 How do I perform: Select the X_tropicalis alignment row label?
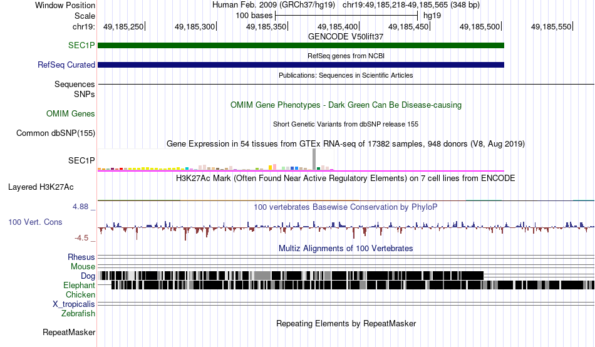point(74,304)
